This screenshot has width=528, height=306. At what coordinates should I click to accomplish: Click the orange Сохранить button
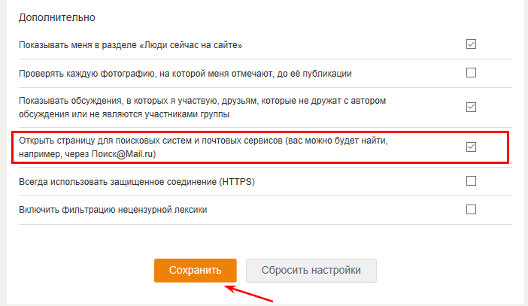196,270
